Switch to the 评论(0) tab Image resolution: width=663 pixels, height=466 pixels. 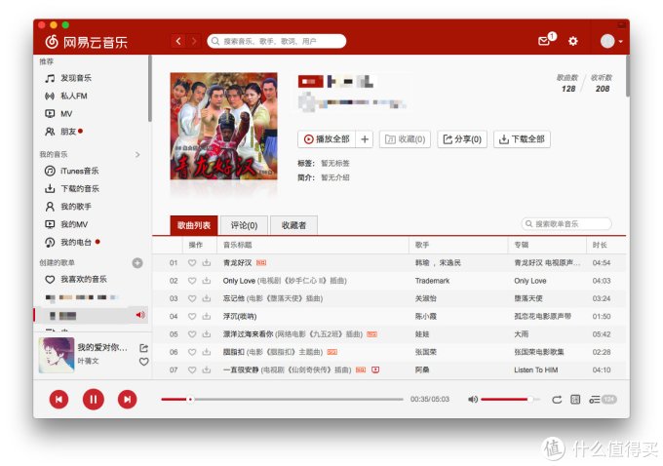(x=244, y=225)
